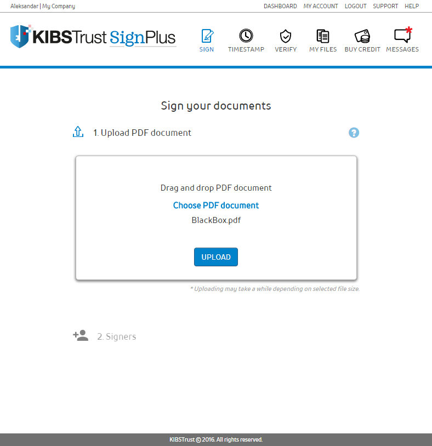Viewport: 432px width, 446px height.
Task: Expand the 2. Signers section
Action: pos(116,336)
